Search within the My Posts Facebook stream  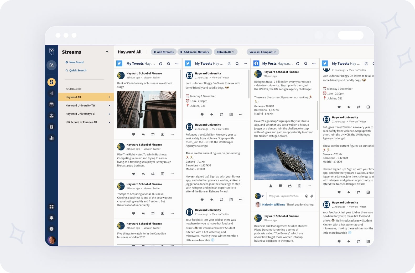[306, 64]
